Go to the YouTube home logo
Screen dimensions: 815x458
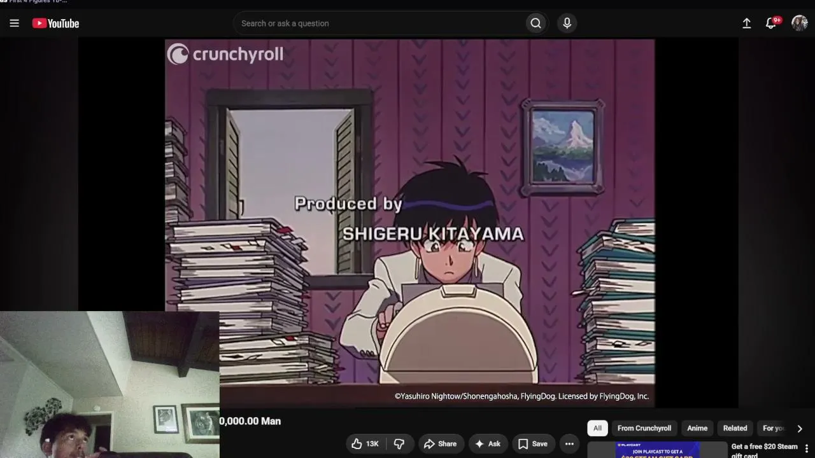pyautogui.click(x=56, y=24)
